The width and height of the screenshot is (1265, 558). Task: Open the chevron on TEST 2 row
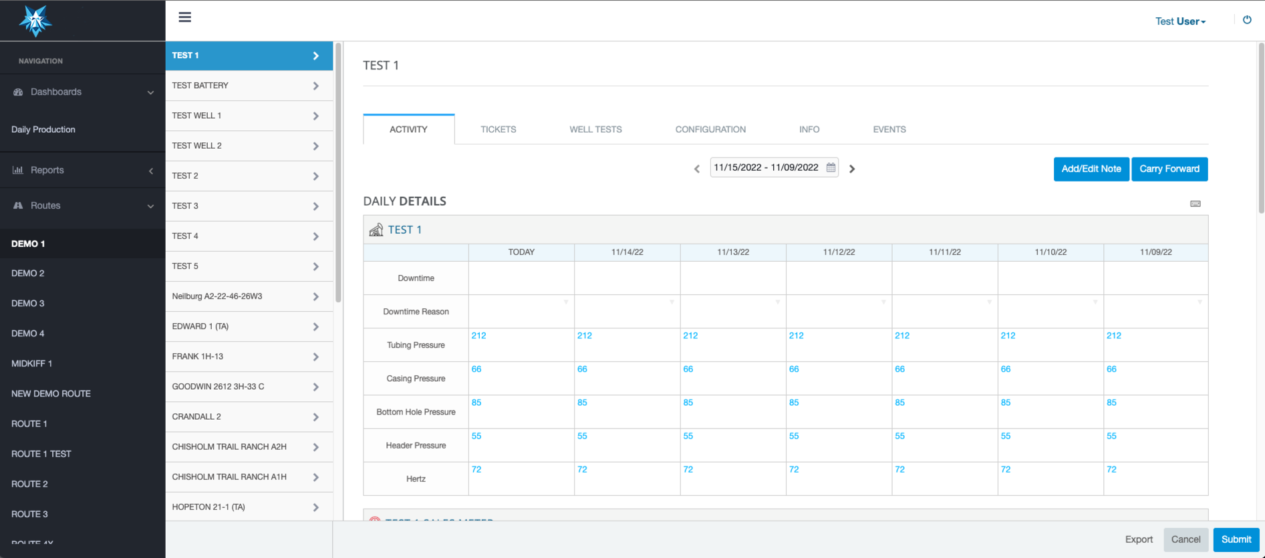click(x=316, y=176)
